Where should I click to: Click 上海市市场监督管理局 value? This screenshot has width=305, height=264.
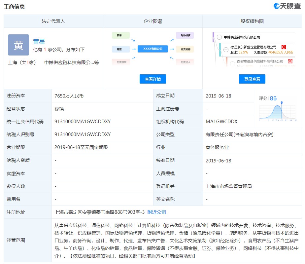pos(228,186)
